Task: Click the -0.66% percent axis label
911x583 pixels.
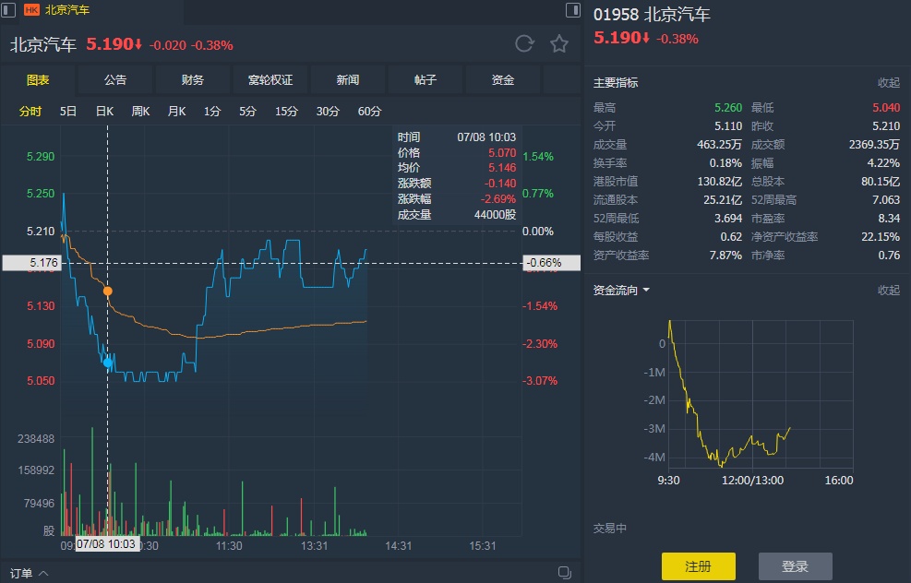Action: (552, 263)
